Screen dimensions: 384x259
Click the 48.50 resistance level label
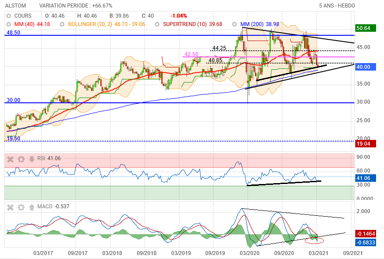13,33
